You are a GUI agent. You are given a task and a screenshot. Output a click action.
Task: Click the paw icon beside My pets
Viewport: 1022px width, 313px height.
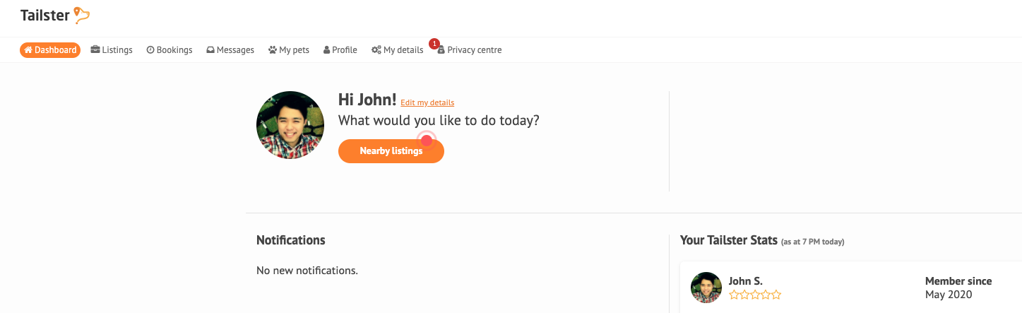pos(273,50)
